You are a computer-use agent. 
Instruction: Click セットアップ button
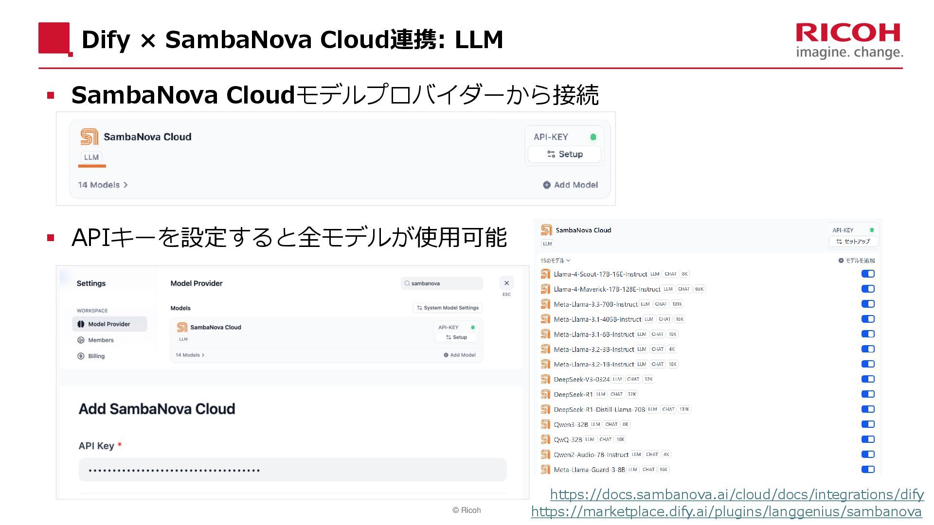[x=853, y=242]
